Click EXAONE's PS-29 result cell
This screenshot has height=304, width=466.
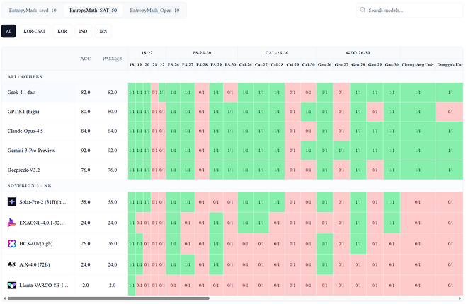tap(216, 223)
